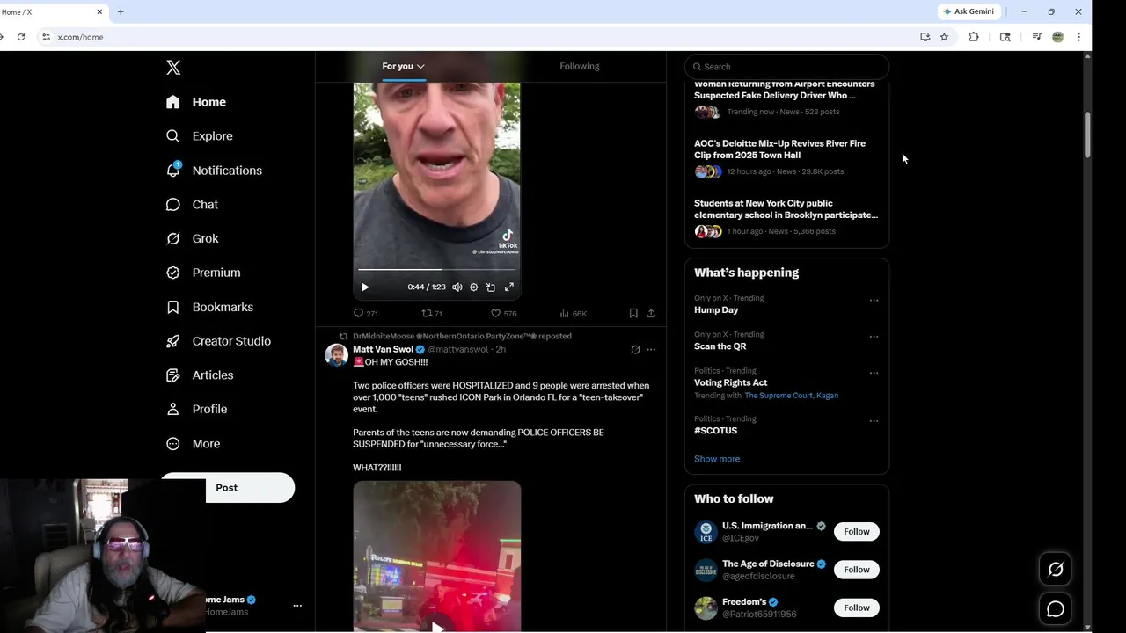Open more options on Matt Van Swol's post
The width and height of the screenshot is (1126, 633).
651,349
